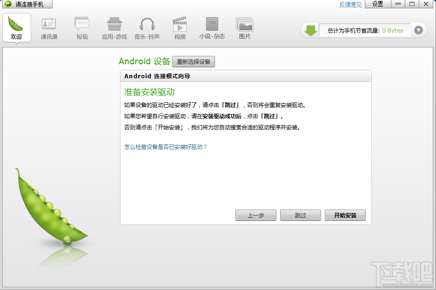This screenshot has height=290, width=436.
Task: Close the application window
Action: click(426, 4)
